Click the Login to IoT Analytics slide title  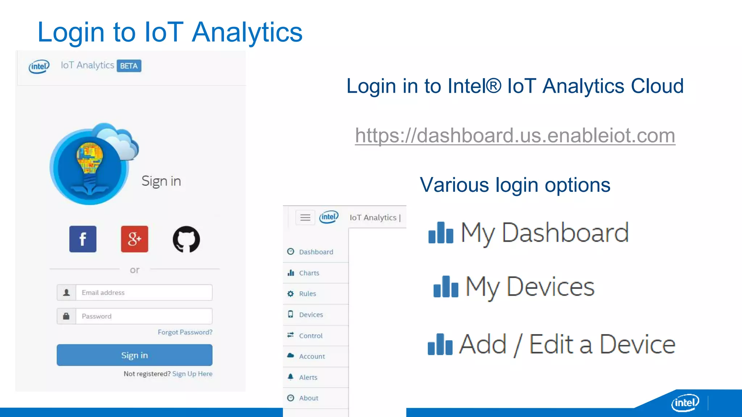(x=170, y=32)
